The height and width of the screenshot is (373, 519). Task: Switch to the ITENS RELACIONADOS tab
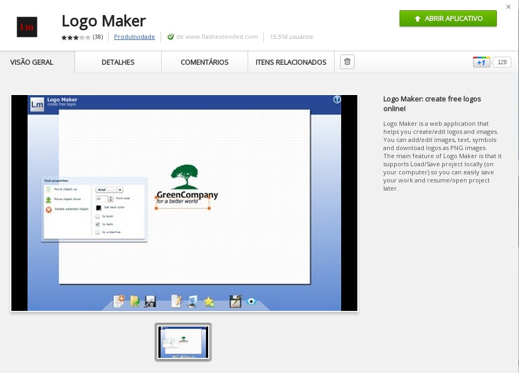[291, 62]
